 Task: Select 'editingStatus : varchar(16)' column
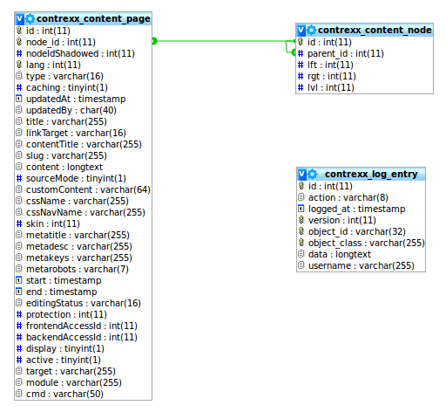[x=83, y=303]
